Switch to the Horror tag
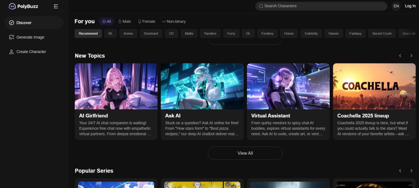The width and height of the screenshot is (419, 188). pos(289,33)
